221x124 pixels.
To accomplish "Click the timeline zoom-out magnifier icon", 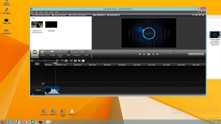I will tap(32, 61).
